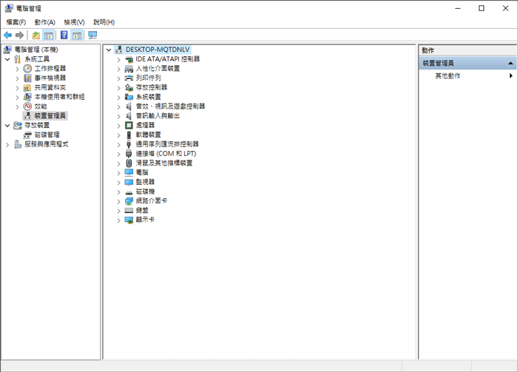Select 工作排程器 in the left tree
This screenshot has width=518, height=372.
click(50, 68)
